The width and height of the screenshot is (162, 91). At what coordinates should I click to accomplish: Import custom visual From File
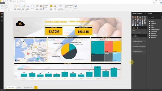55,7
